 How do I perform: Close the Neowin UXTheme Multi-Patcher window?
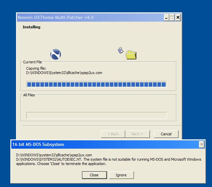[x=178, y=17]
